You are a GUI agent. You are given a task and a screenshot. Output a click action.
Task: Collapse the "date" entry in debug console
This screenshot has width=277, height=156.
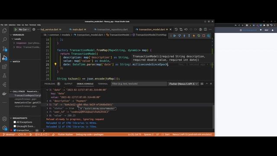(47, 90)
